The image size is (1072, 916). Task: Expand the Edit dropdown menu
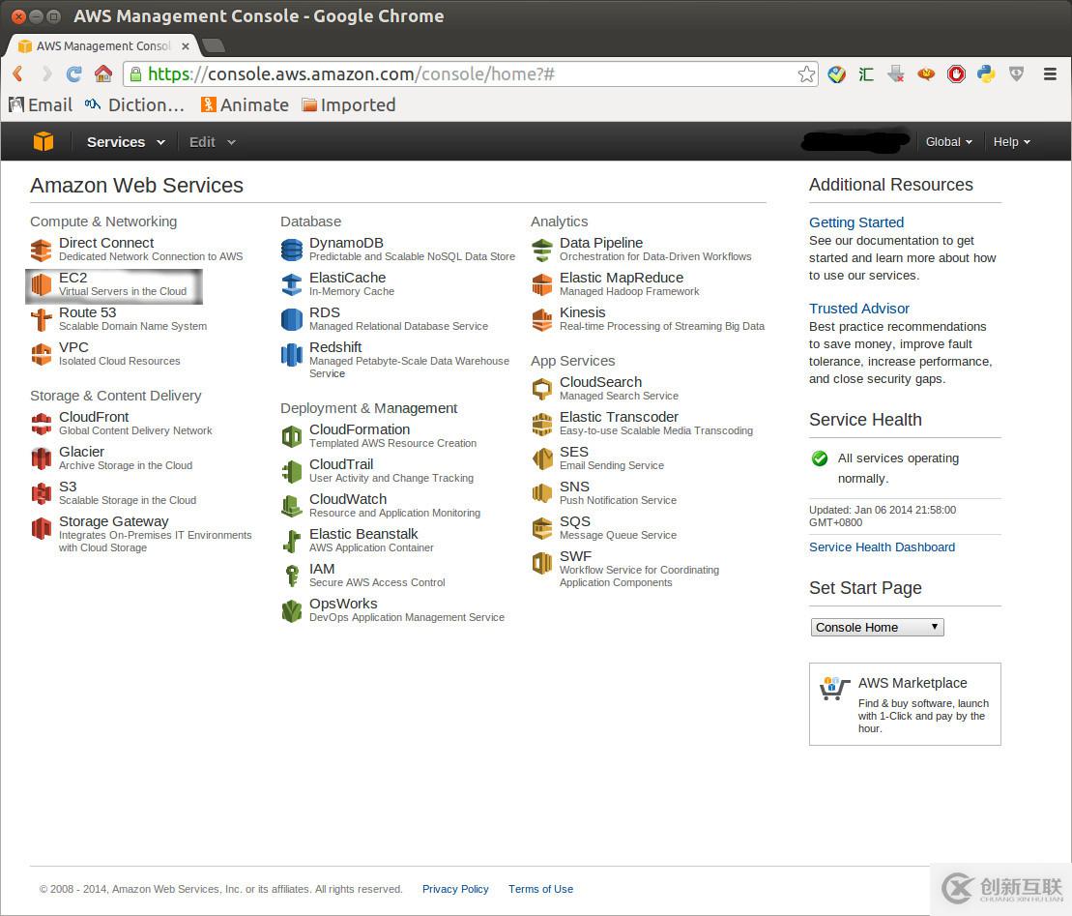pos(212,142)
